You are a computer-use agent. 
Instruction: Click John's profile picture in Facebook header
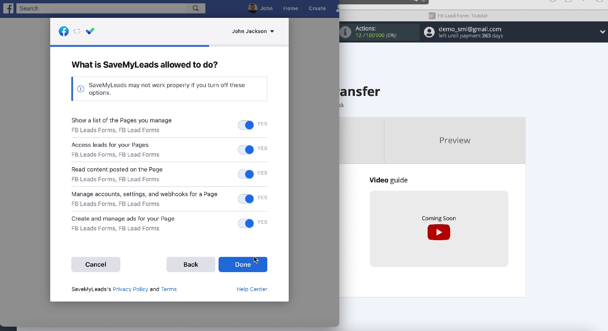point(252,8)
